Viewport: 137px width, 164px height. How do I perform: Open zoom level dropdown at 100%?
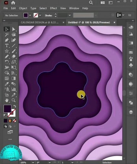pos(33,162)
